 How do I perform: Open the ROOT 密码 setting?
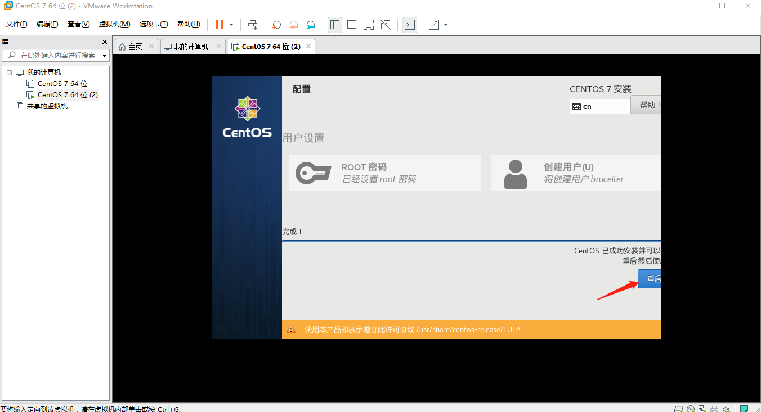pyautogui.click(x=384, y=173)
